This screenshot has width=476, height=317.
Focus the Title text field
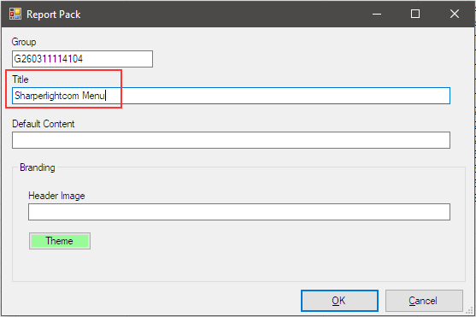tap(231, 96)
